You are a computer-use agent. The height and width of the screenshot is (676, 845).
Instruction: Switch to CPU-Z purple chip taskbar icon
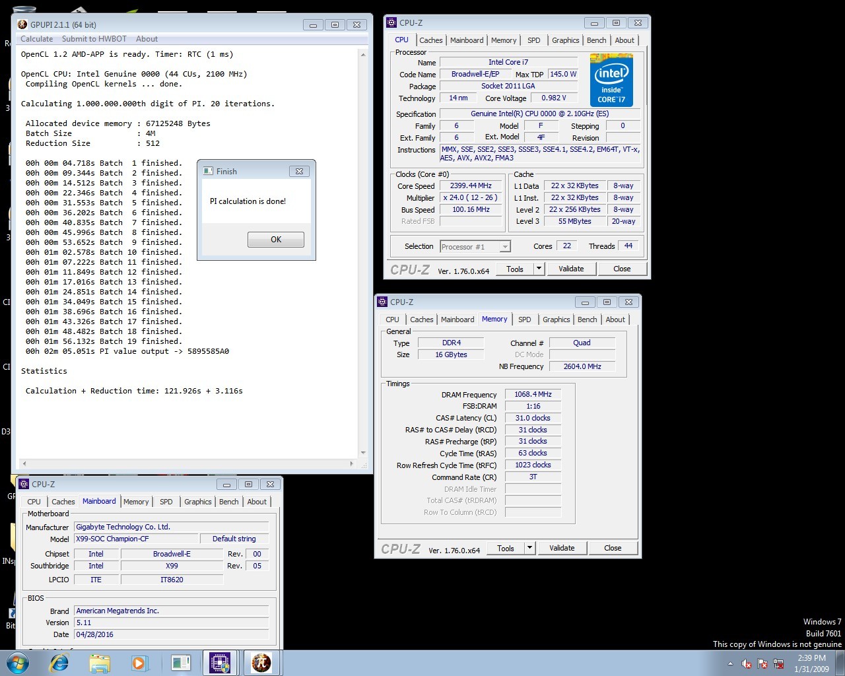(x=220, y=663)
